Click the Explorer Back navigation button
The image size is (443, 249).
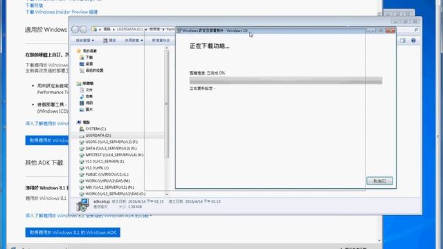[75, 29]
